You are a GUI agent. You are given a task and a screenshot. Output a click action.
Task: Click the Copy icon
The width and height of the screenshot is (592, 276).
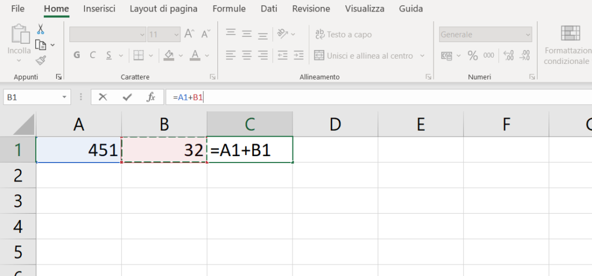[40, 45]
